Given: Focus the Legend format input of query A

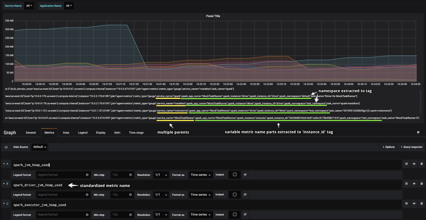Looking at the screenshot, I should coord(63,175).
